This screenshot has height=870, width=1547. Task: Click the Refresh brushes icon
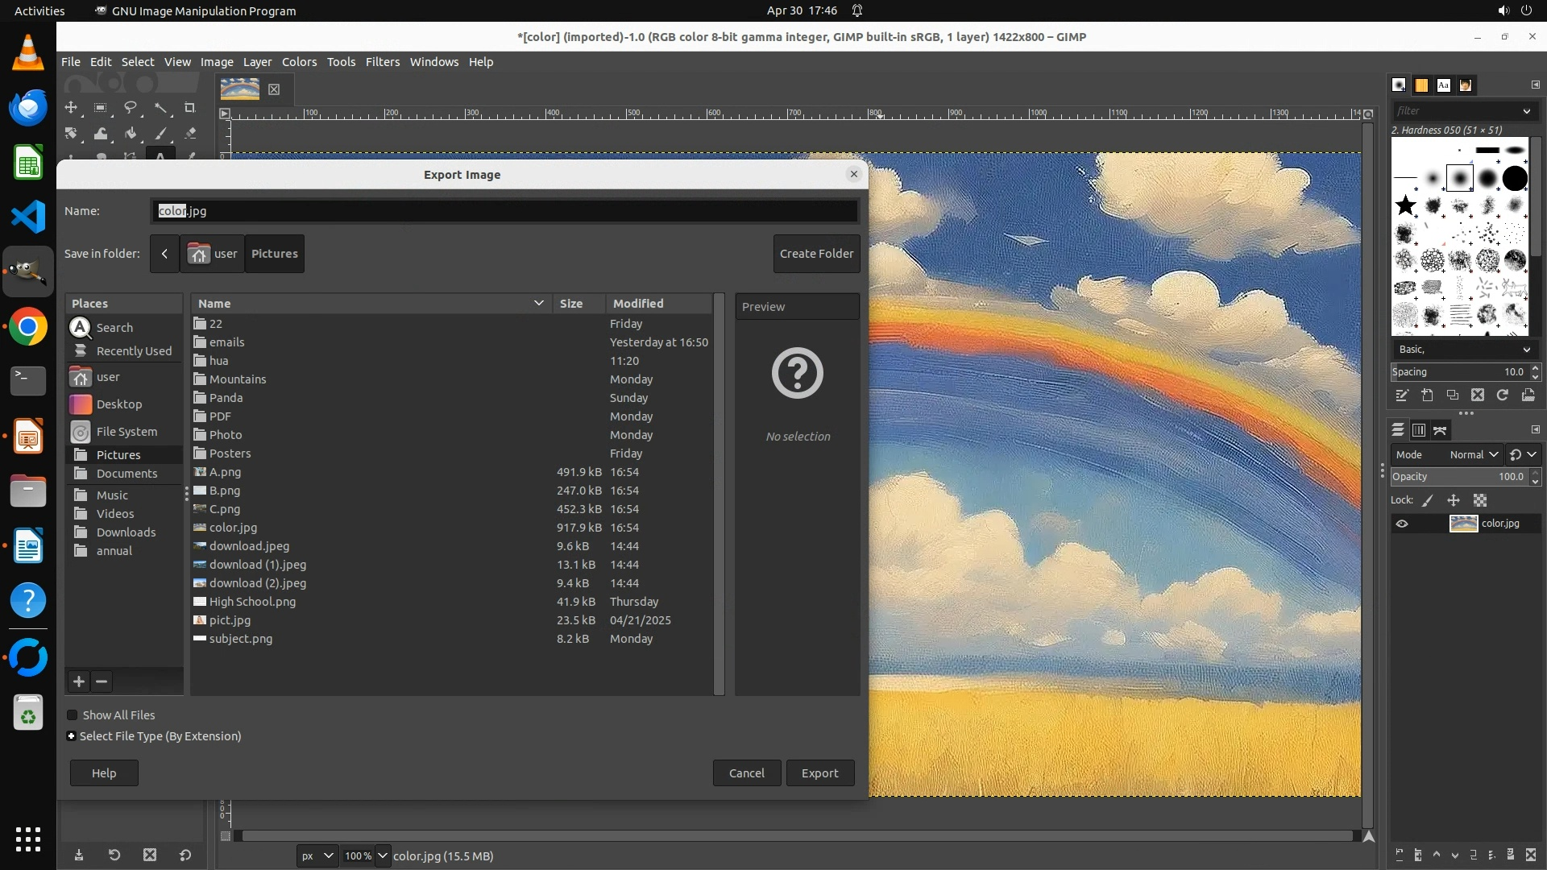[1503, 396]
